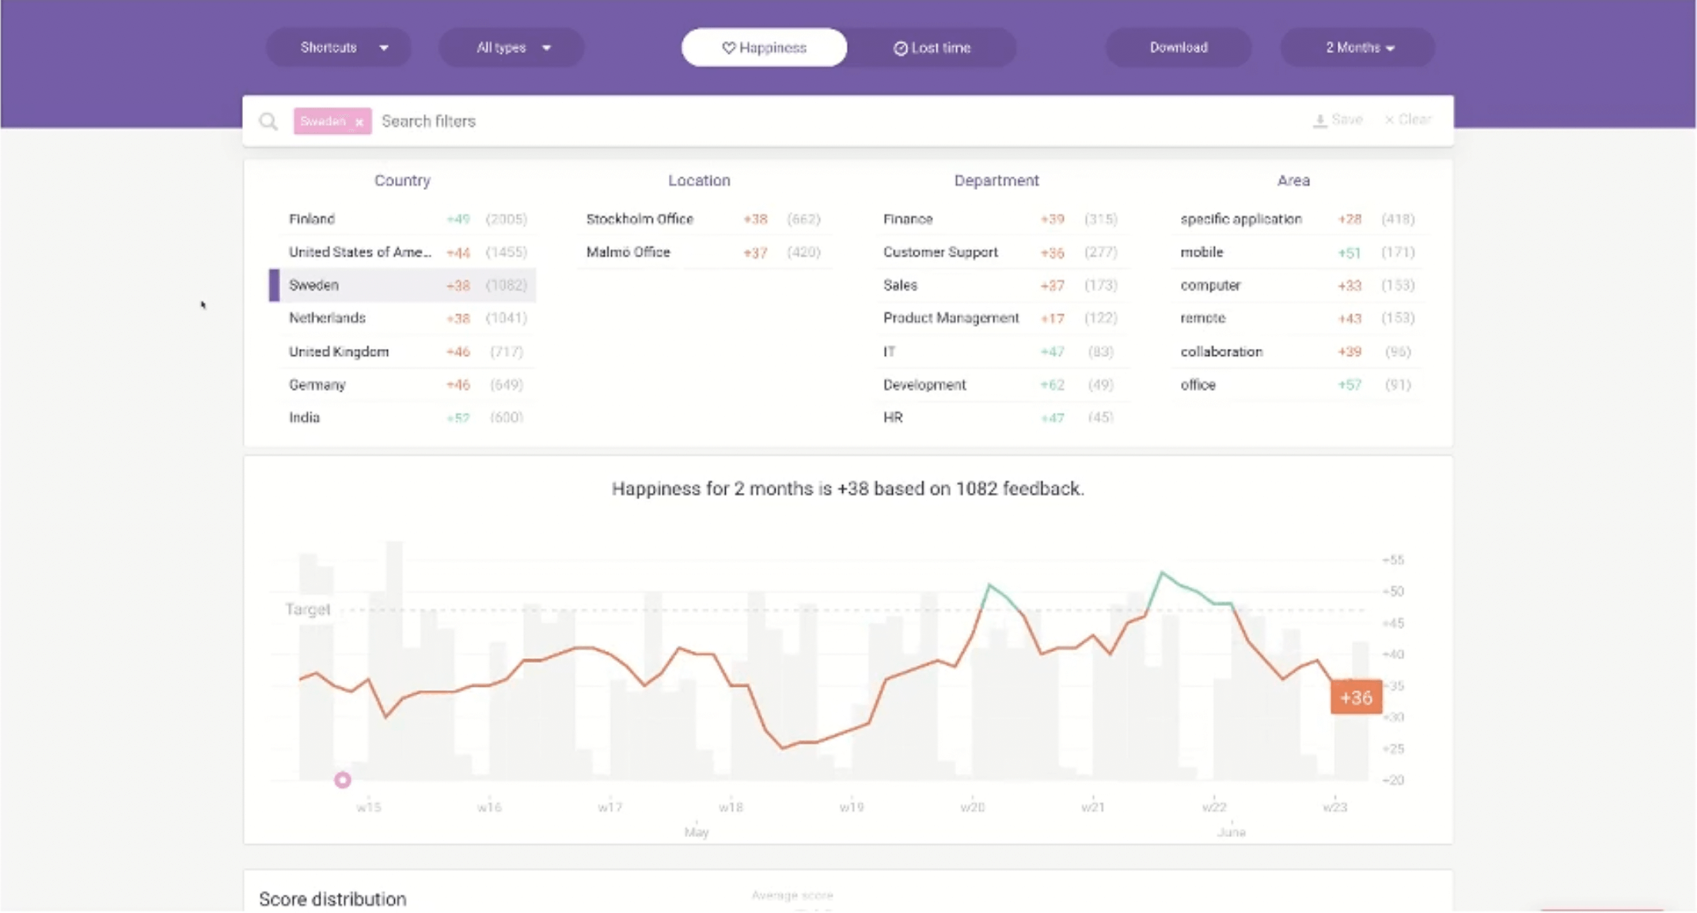Screen dimensions: 1697x913
Task: Filter by Stockholm Office location
Action: pyautogui.click(x=704, y=219)
